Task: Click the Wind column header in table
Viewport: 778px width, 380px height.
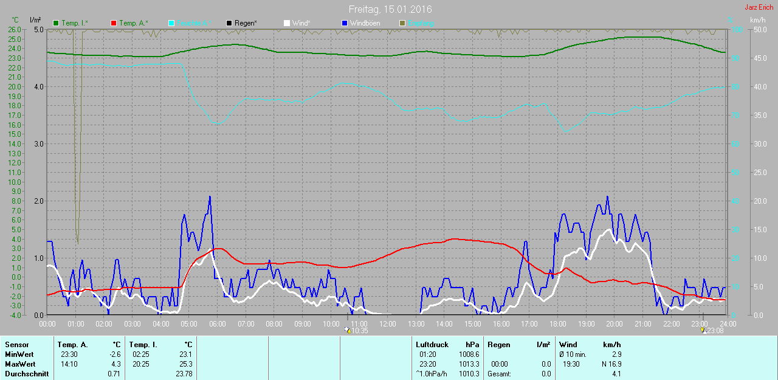Action: (568, 345)
